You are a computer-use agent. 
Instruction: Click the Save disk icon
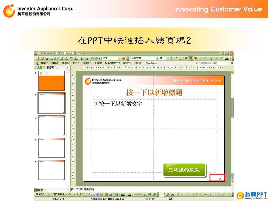pyautogui.click(x=47, y=58)
